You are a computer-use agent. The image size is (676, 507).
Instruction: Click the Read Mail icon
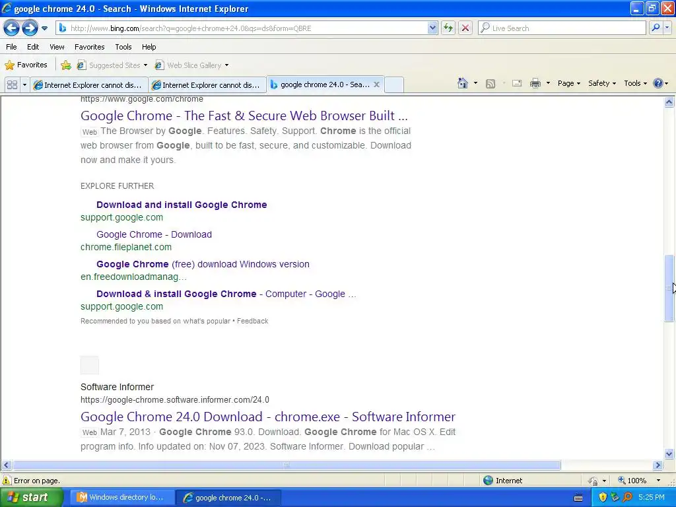pyautogui.click(x=517, y=83)
